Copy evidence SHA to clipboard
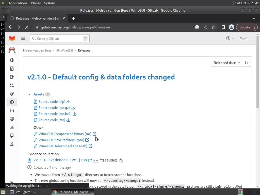This screenshot has height=195, width=260. [x=121, y=160]
